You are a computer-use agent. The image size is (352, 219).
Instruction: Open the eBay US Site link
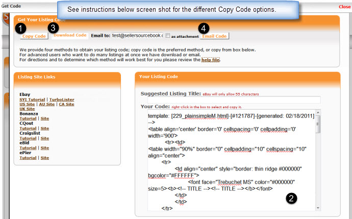pos(27,104)
